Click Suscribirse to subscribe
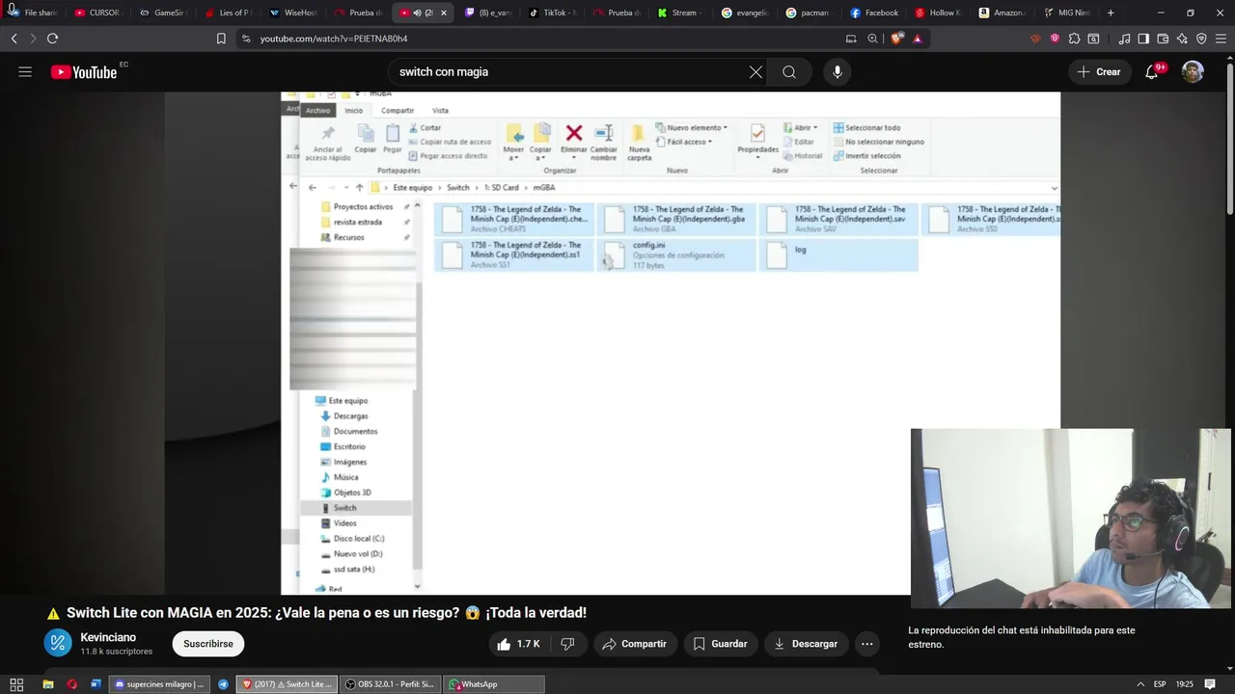This screenshot has height=694, width=1235. (x=208, y=644)
